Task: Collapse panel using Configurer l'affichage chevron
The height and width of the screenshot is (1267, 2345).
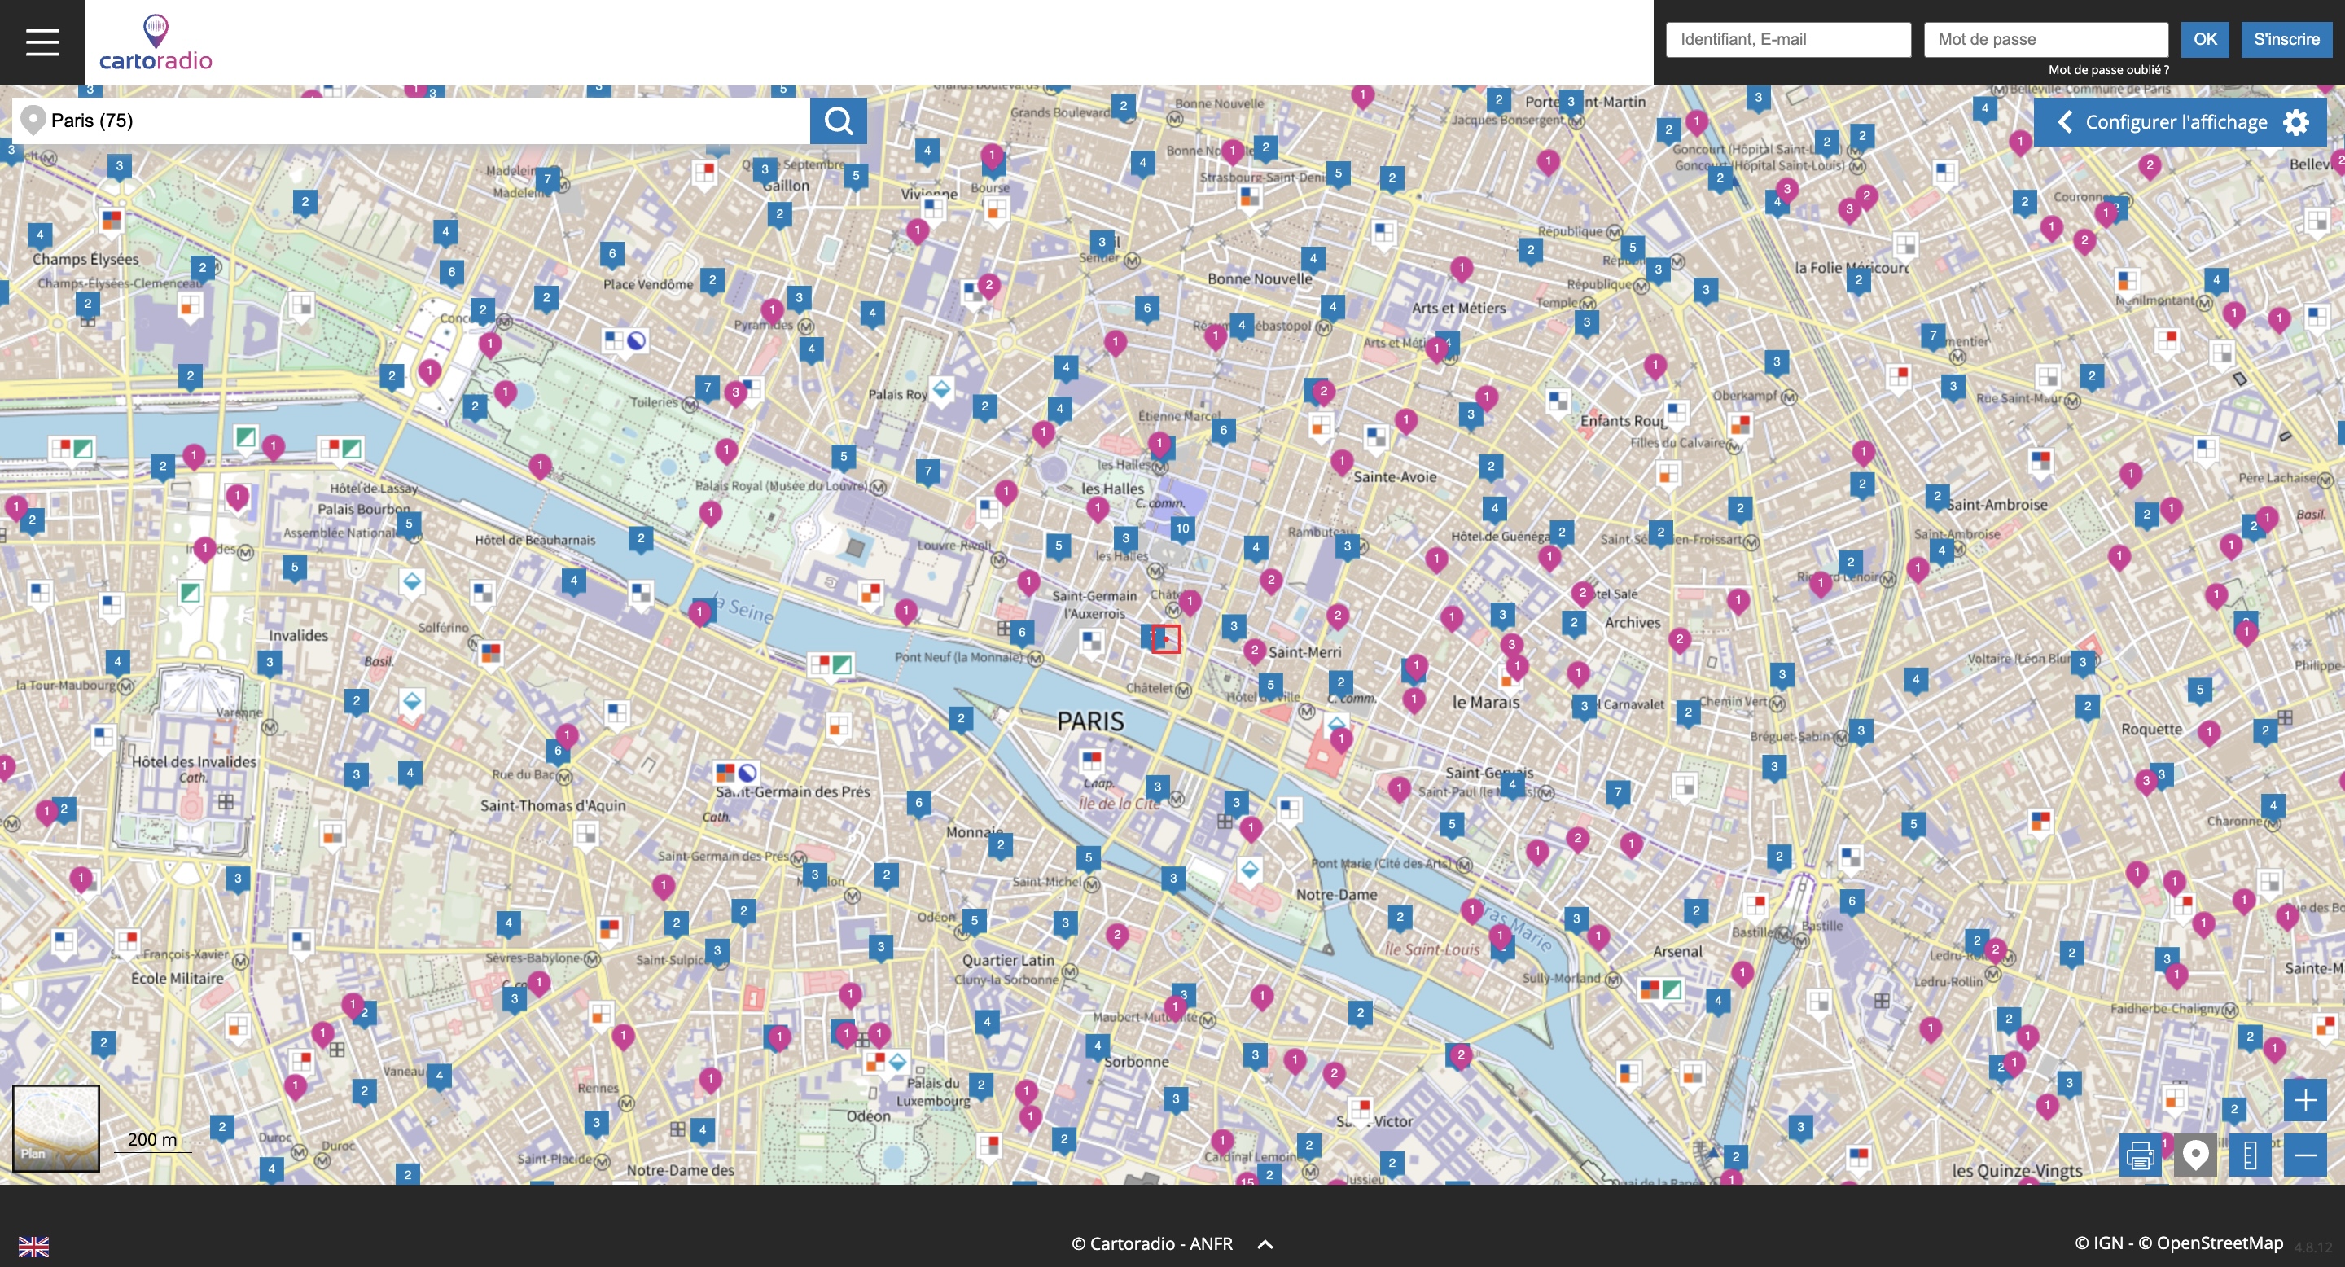Action: click(2065, 122)
